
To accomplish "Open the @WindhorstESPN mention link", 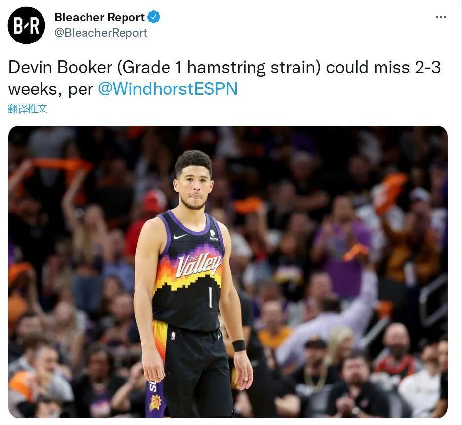I will (x=168, y=89).
